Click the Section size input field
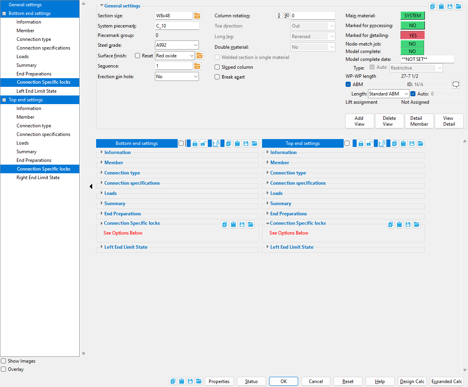Image resolution: width=468 pixels, height=387 pixels. point(173,16)
